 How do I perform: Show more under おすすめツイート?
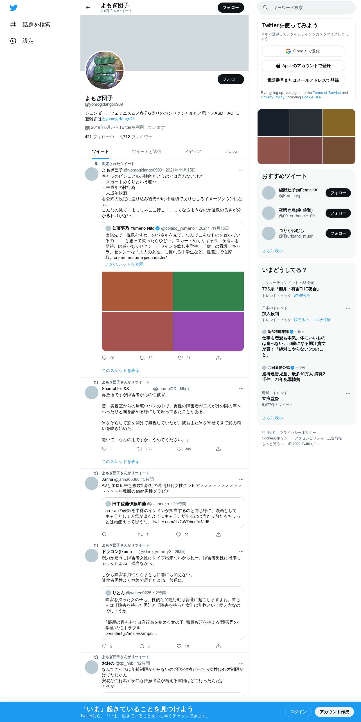(x=272, y=251)
